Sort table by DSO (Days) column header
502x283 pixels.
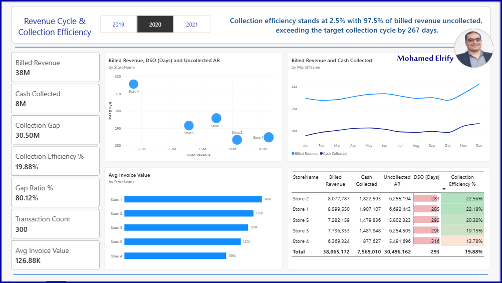tap(426, 177)
